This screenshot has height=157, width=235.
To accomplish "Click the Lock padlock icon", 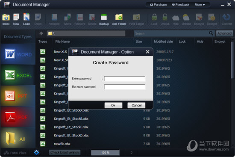I will [x=154, y=17].
